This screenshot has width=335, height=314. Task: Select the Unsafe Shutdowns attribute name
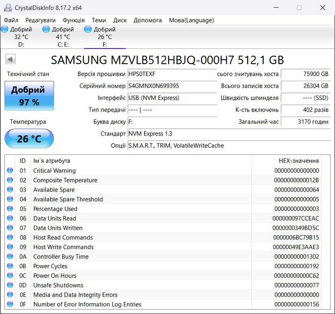coord(58,285)
